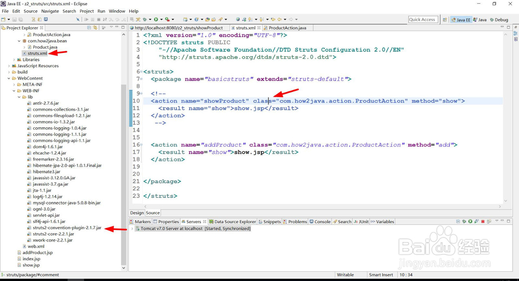Click the Collapse All icon in Project Explorer
Viewport: 519px width, 281px height.
coord(89,28)
